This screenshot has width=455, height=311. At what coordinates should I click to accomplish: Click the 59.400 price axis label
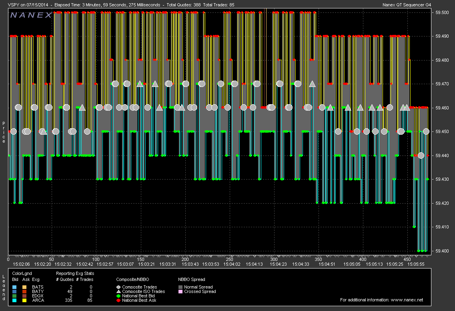[442, 251]
